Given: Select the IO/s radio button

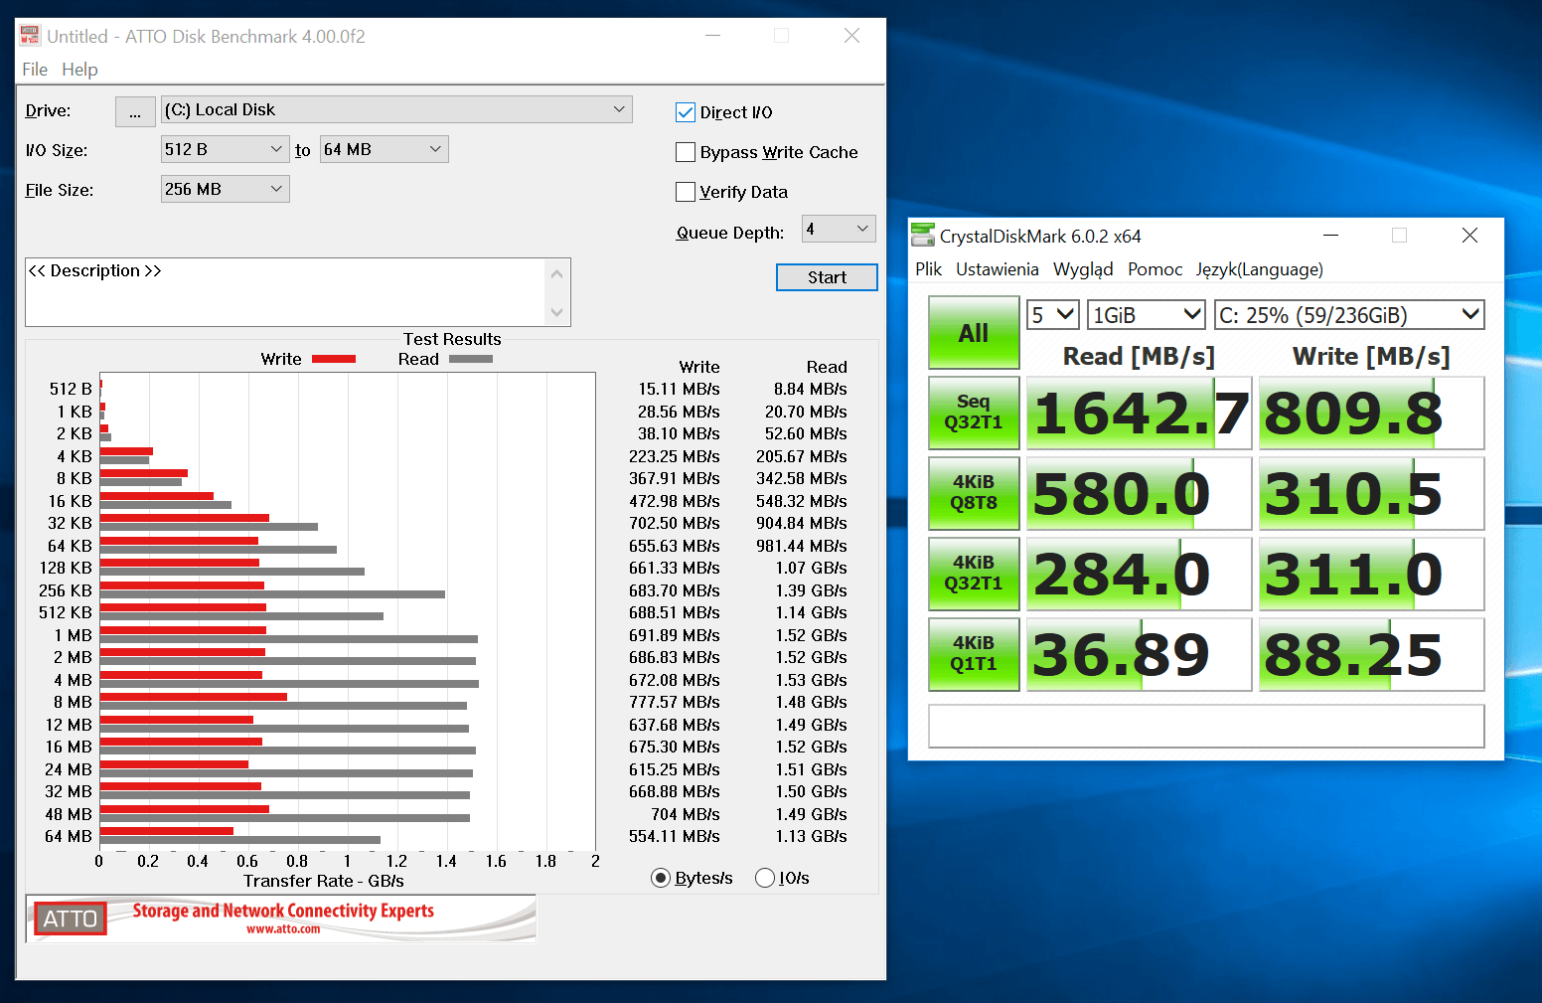Looking at the screenshot, I should (x=765, y=878).
